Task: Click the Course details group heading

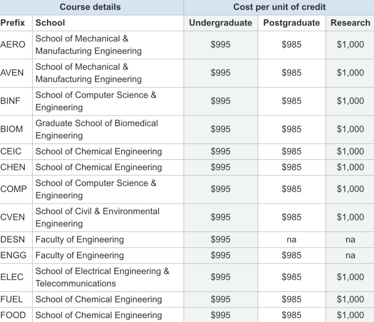Action: pos(90,7)
